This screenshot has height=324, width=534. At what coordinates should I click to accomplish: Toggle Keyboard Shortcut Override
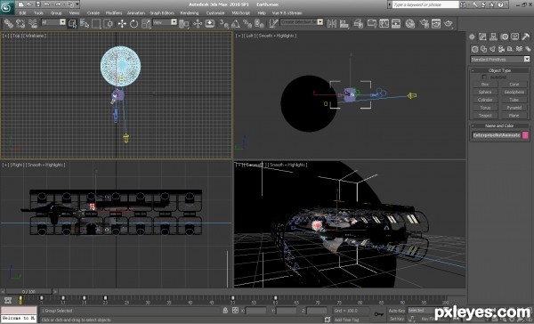pos(210,23)
